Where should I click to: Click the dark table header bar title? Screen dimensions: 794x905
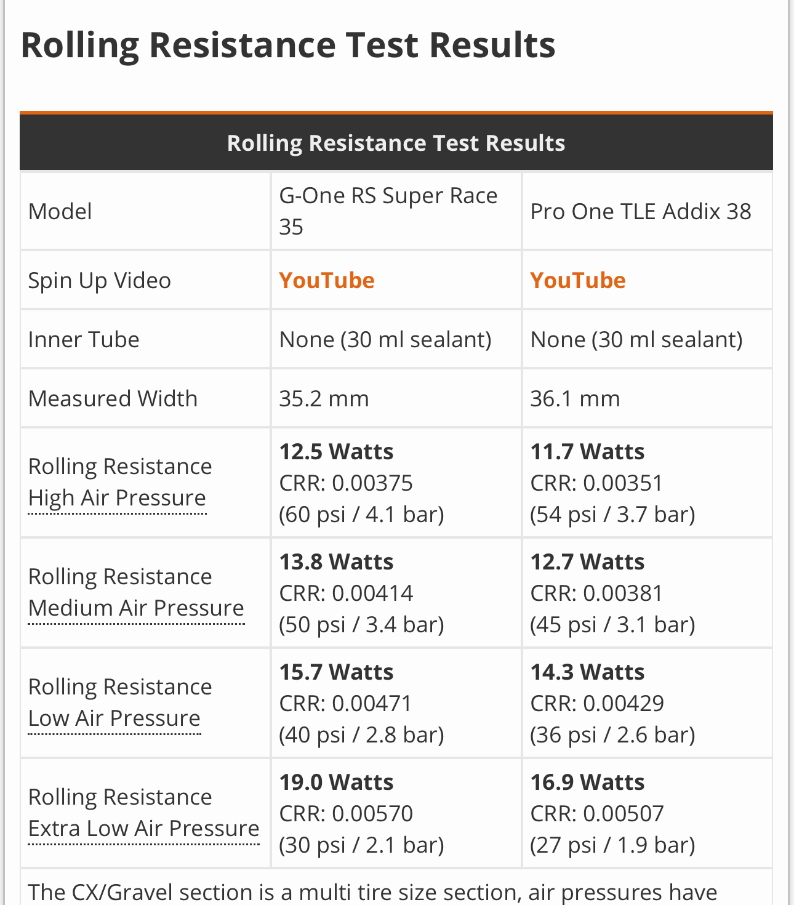396,143
